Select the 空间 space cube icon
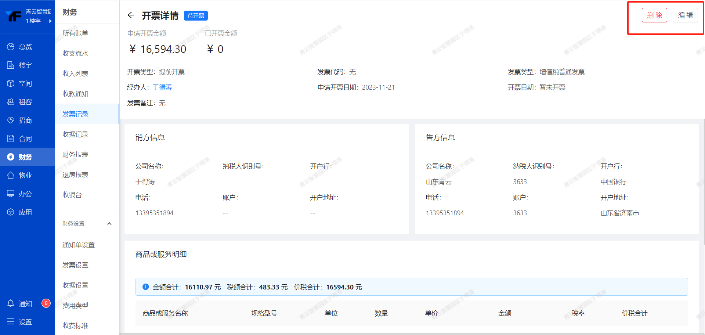Image resolution: width=705 pixels, height=335 pixels. [x=11, y=83]
